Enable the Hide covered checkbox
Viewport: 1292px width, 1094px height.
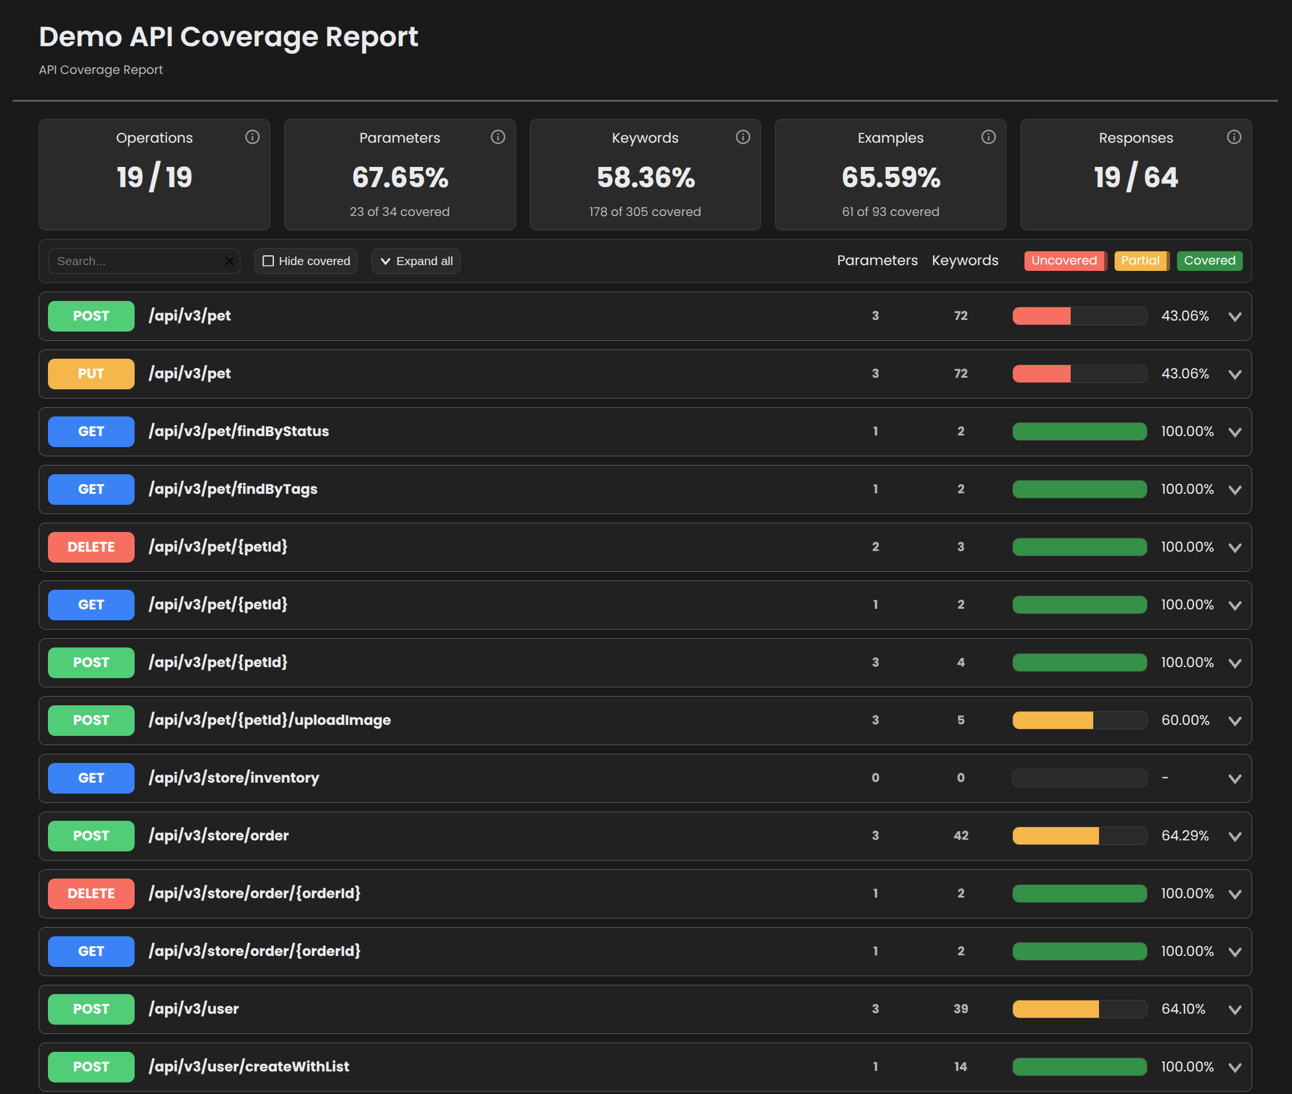[268, 261]
